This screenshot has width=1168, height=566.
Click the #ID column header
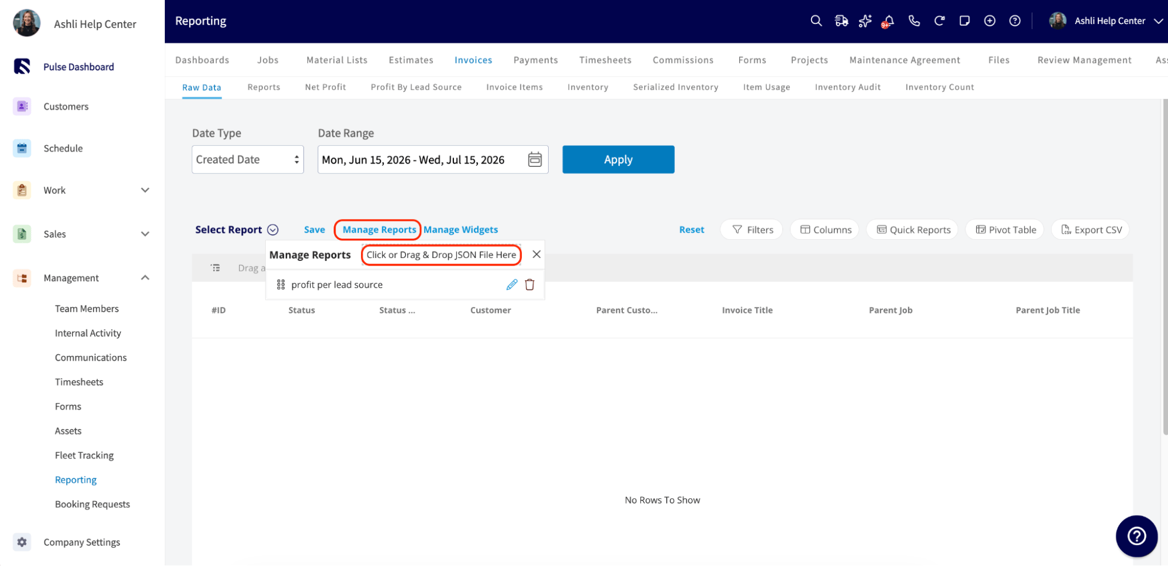tap(219, 310)
